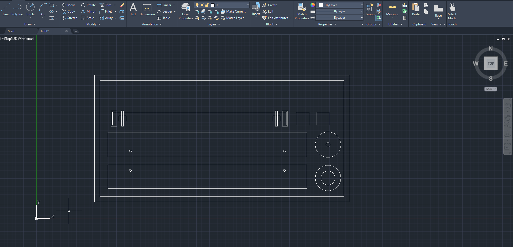Close the light* drawing tab
This screenshot has width=513, height=247.
67,31
